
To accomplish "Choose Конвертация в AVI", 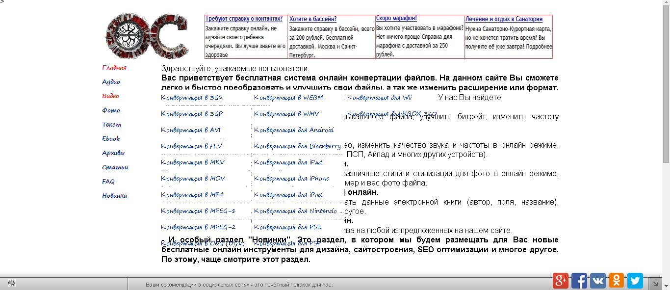I will coord(191,130).
